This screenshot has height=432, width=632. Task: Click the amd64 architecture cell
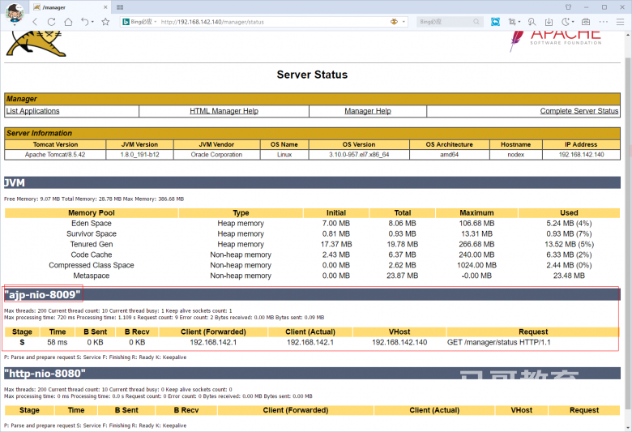point(450,155)
